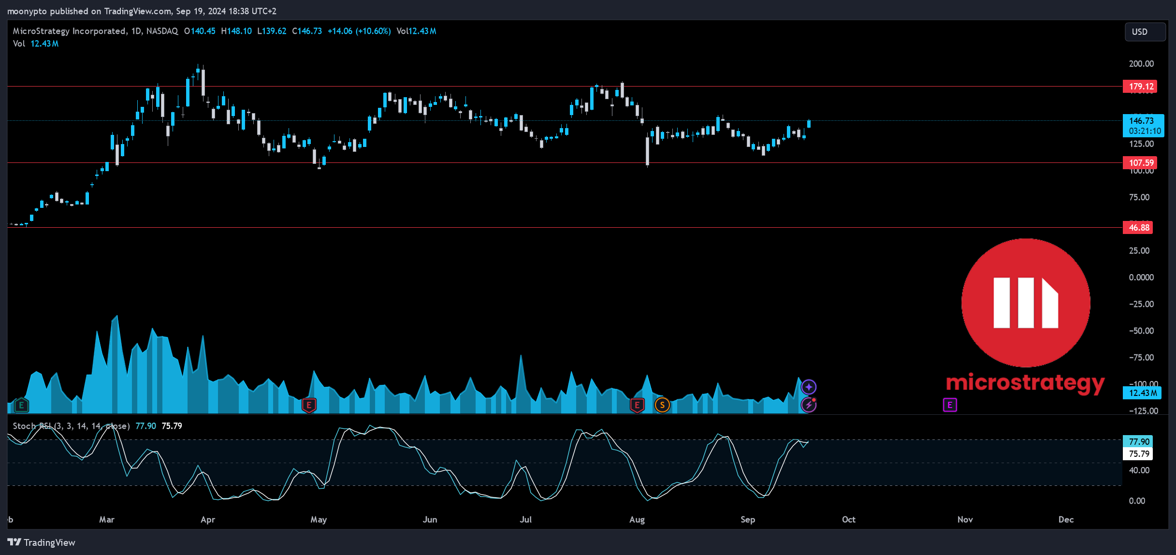The width and height of the screenshot is (1176, 555).
Task: Click the Apr label on time axis
Action: pyautogui.click(x=208, y=520)
